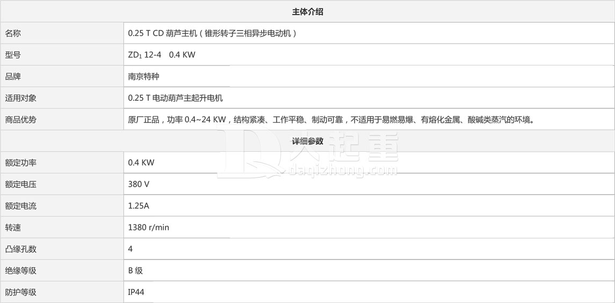Select the 0.4 KW rated power value

point(141,162)
